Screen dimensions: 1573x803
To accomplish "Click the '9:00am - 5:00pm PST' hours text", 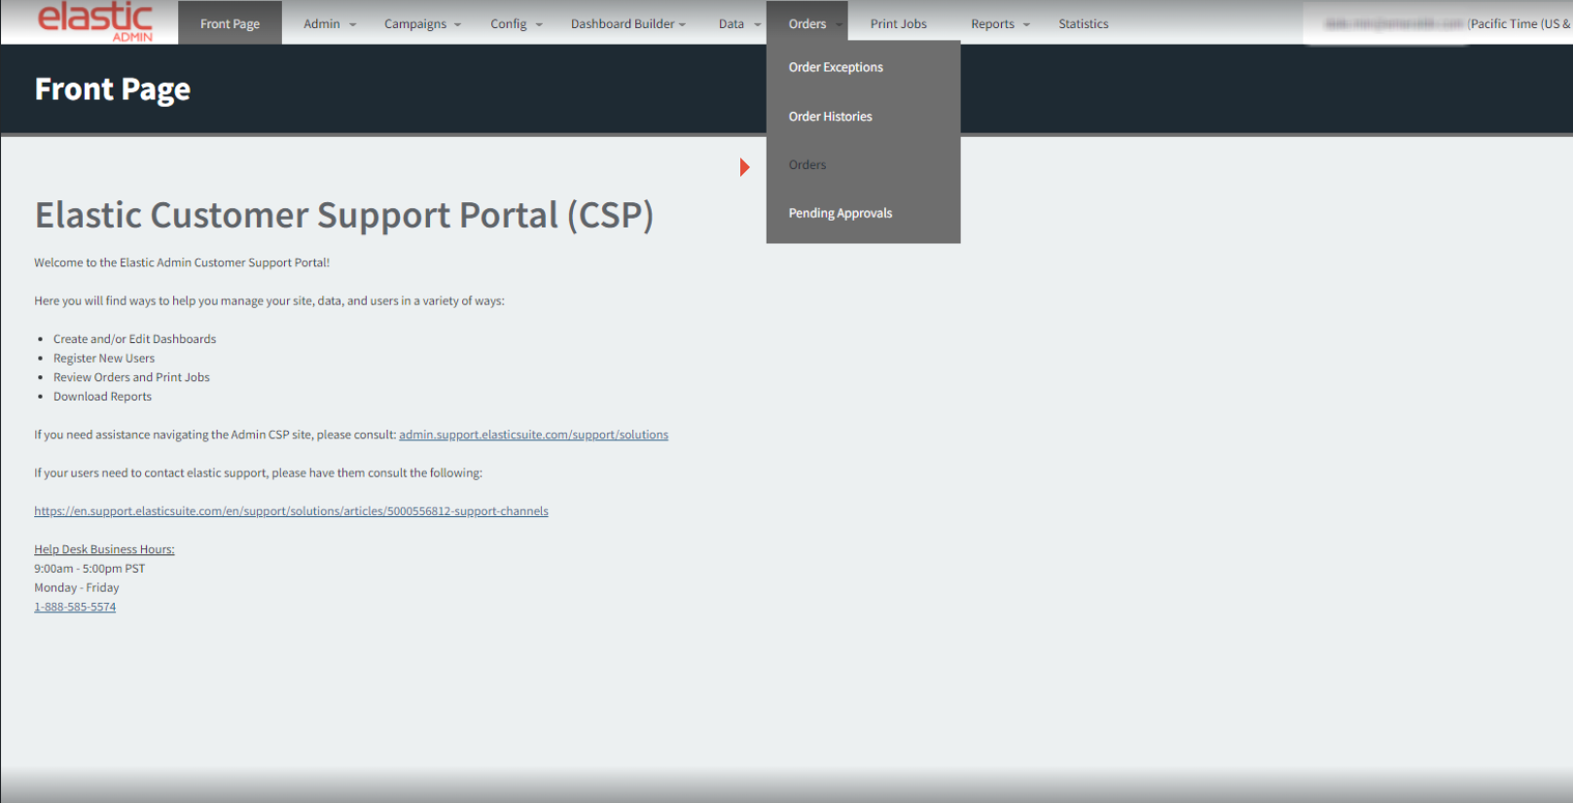I will click(89, 569).
